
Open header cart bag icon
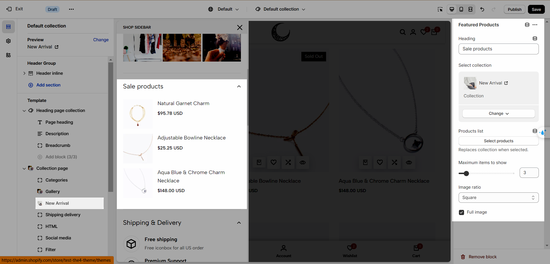click(x=434, y=32)
